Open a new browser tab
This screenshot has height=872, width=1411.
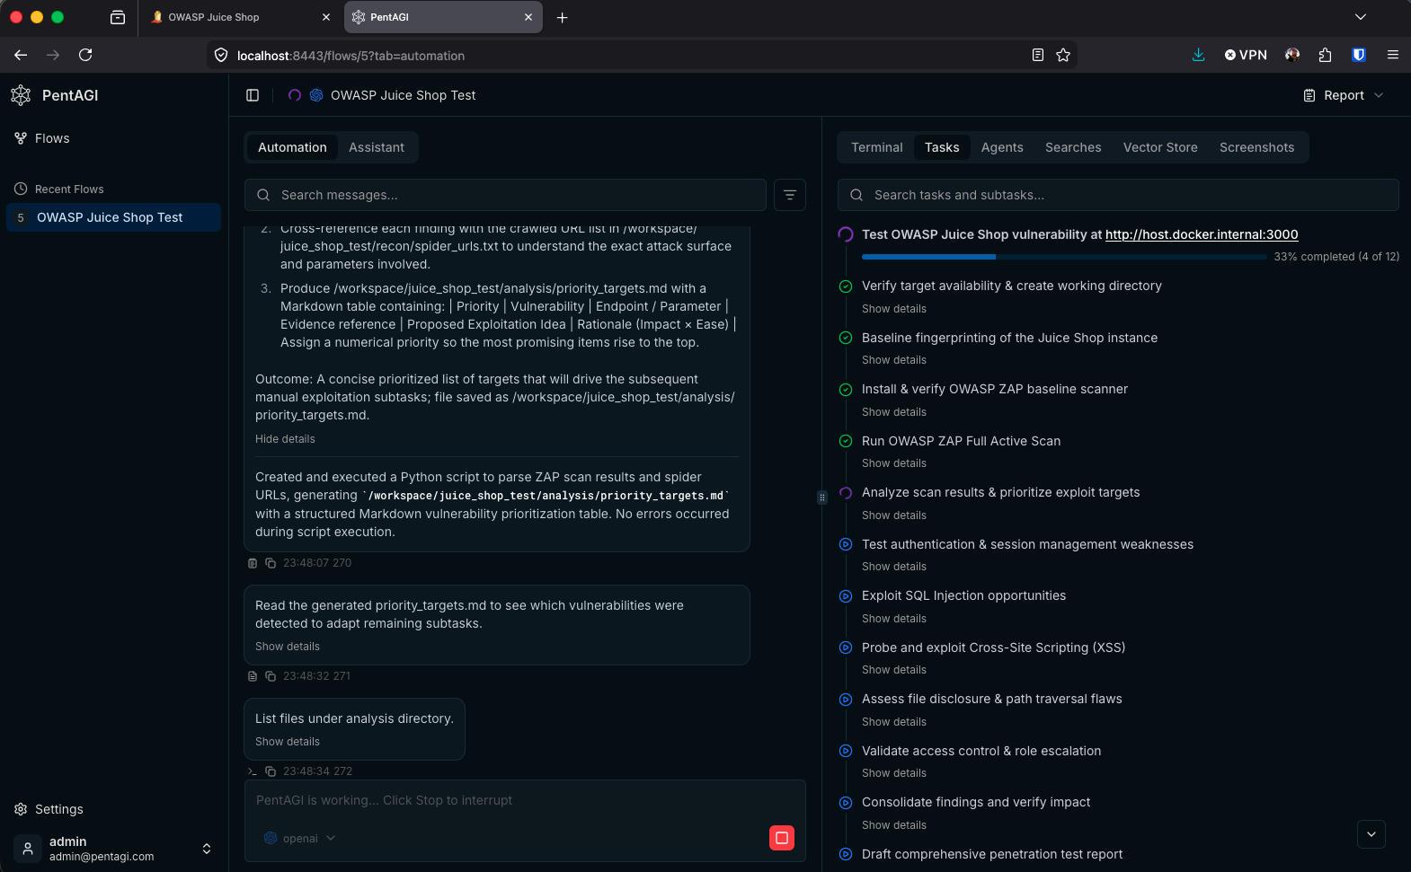click(562, 17)
